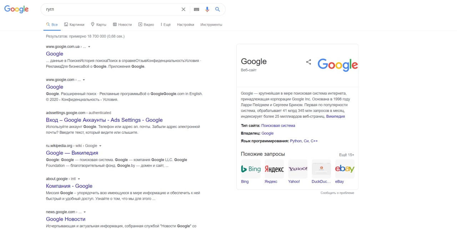Click the big Google logo in knowledge panel
The width and height of the screenshot is (457, 229).
(x=337, y=65)
